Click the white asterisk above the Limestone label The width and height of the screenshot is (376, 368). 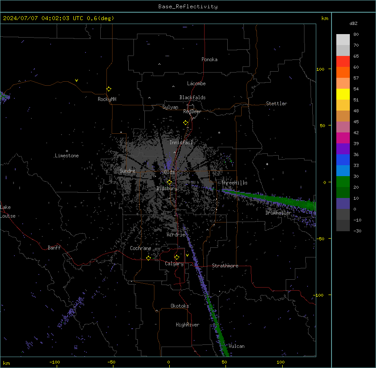tap(67, 151)
